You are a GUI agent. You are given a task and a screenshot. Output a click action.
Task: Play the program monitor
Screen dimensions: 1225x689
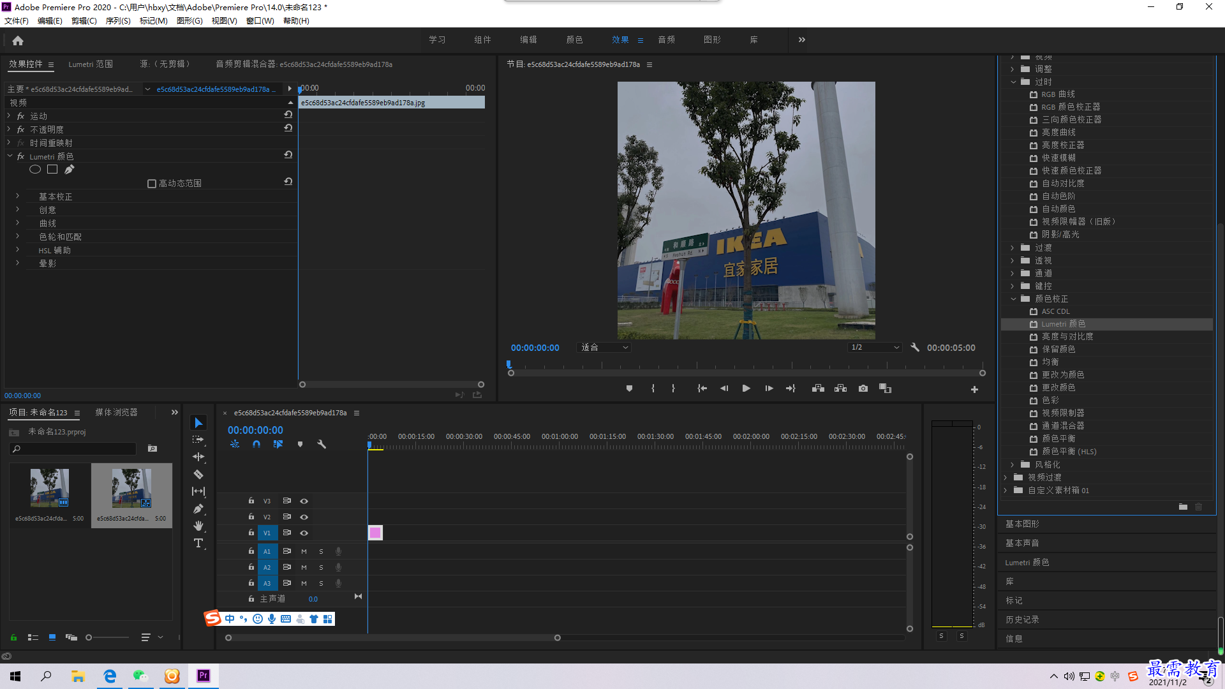746,389
